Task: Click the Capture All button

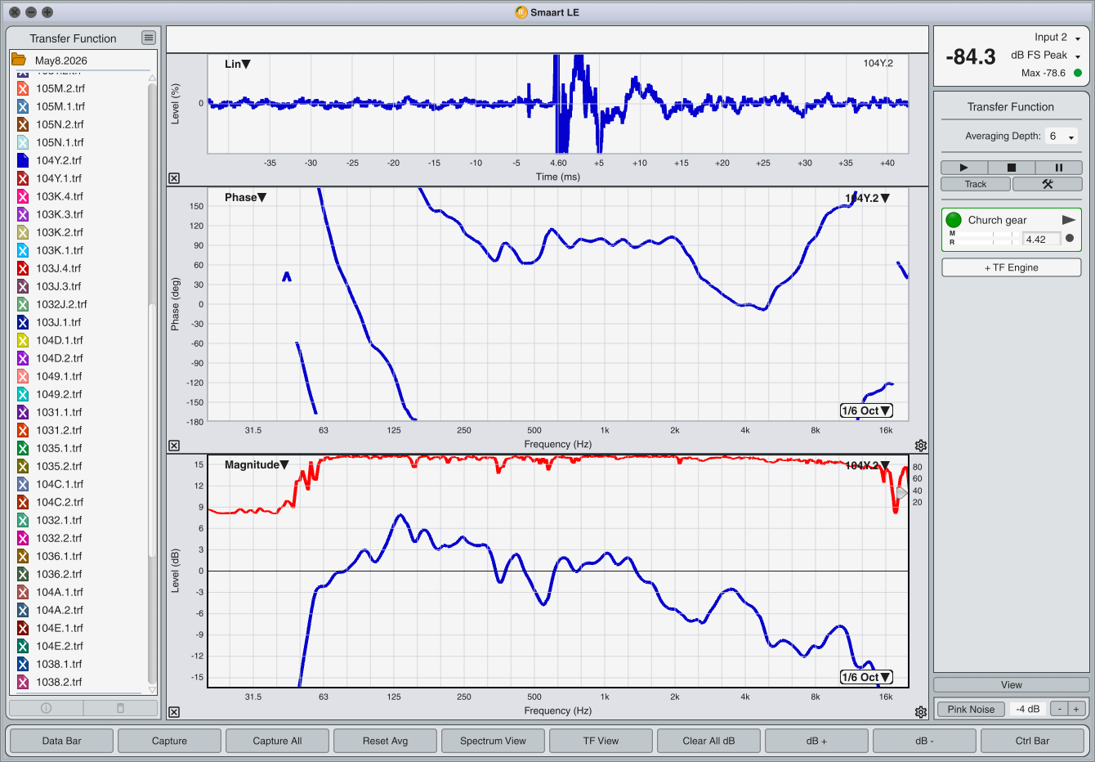Action: 277,741
